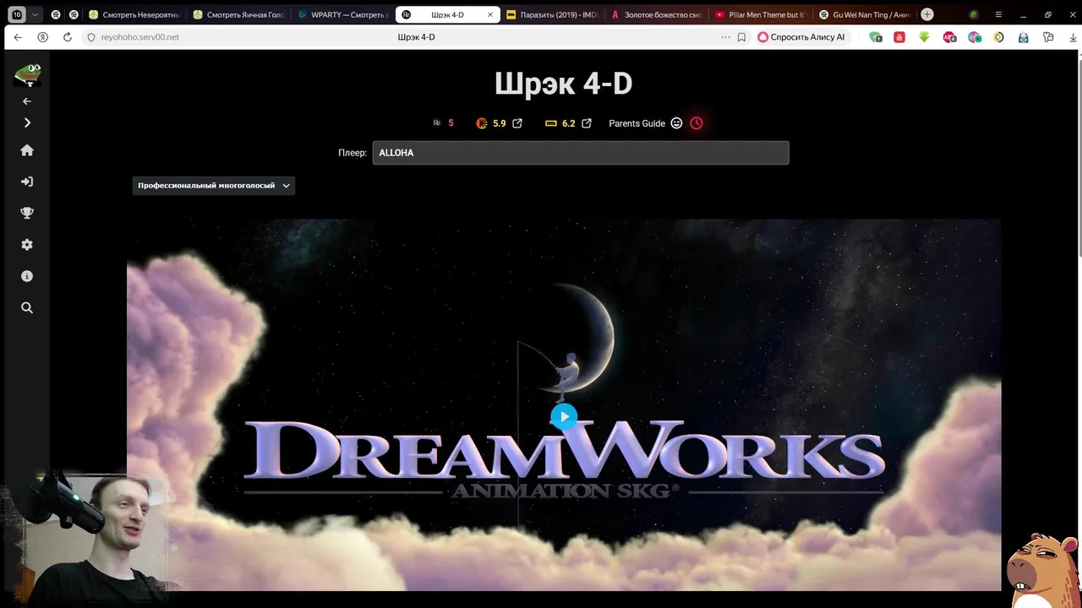Click the red clock watch-later icon
The image size is (1082, 608).
pyautogui.click(x=697, y=123)
